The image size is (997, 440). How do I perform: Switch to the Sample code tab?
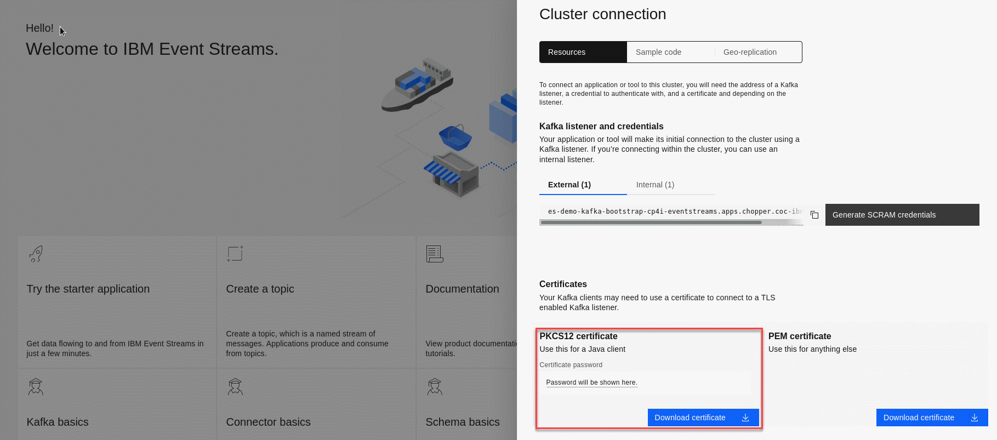coord(658,52)
